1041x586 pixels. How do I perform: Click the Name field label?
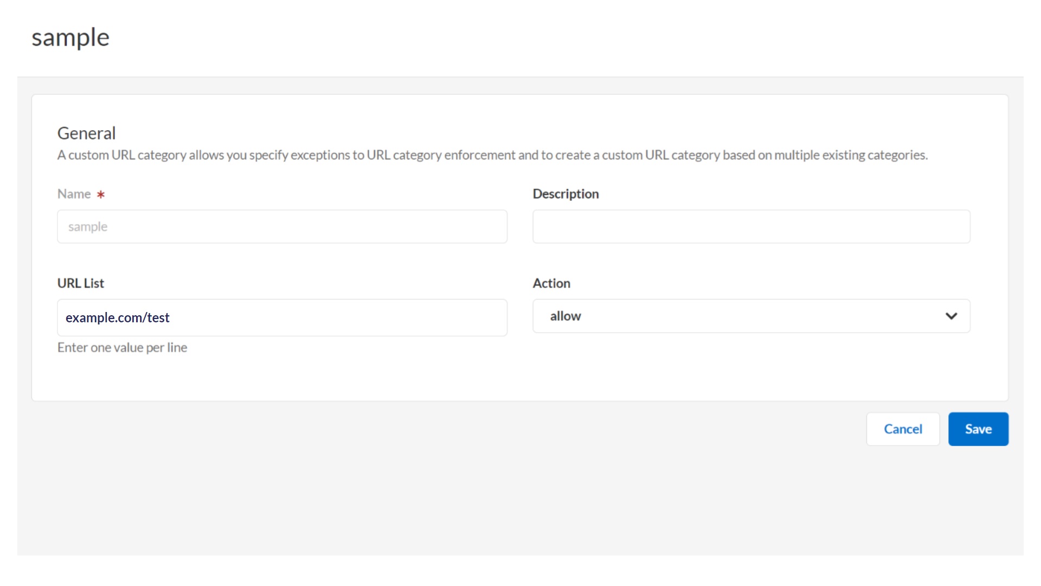tap(74, 194)
